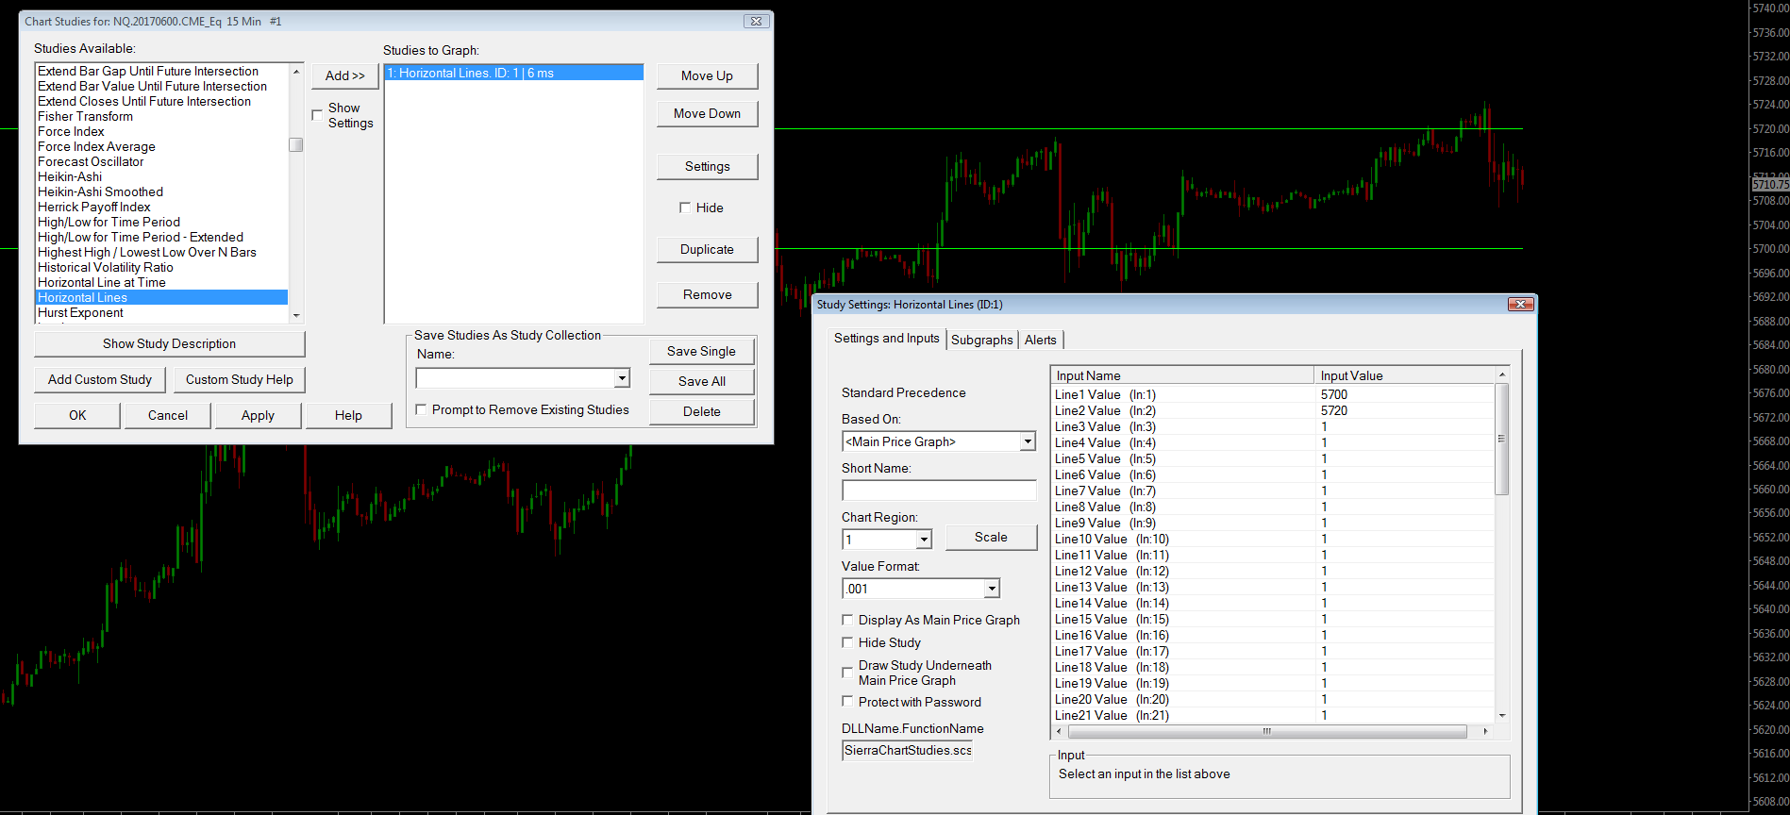
Task: Toggle the Show Settings checkbox
Action: coord(317,115)
